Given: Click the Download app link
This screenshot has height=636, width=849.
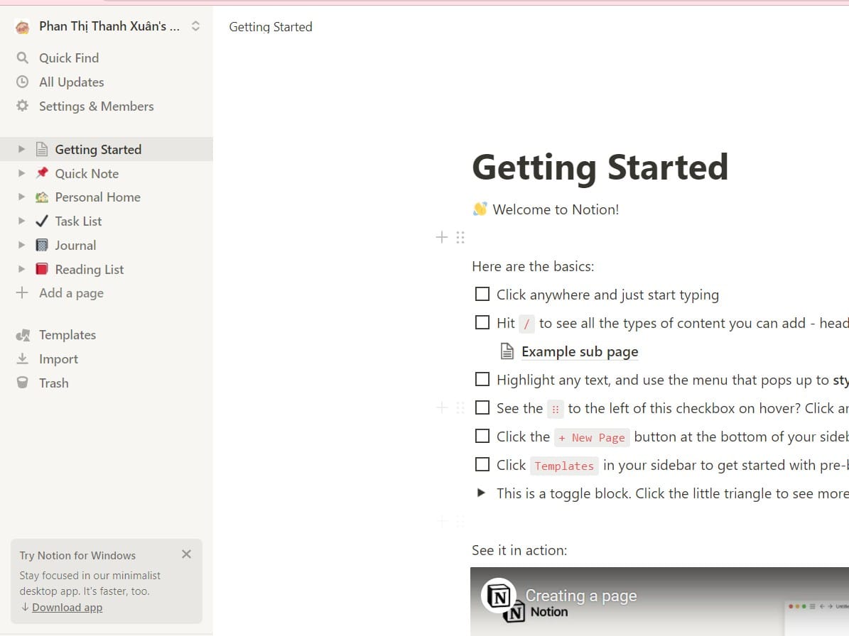Looking at the screenshot, I should (67, 608).
